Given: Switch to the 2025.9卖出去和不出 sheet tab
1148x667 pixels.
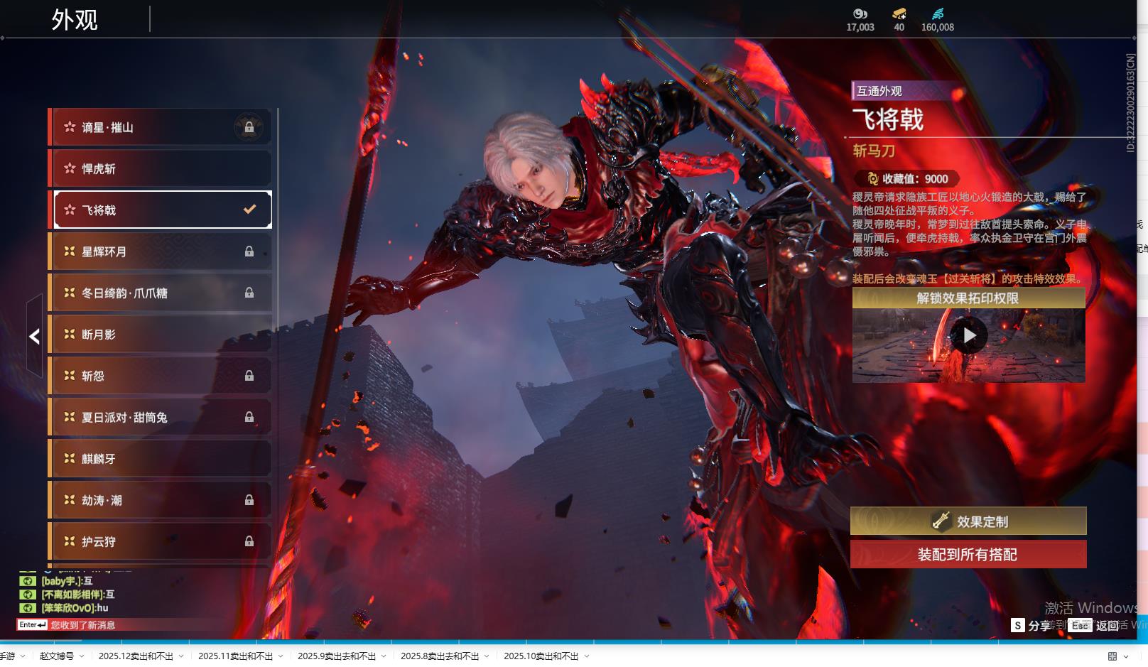Looking at the screenshot, I should 337,656.
